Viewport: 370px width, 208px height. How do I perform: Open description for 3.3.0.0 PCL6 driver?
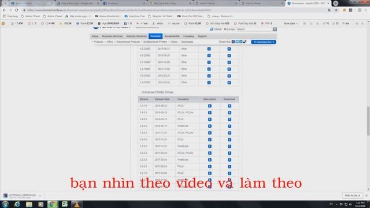pyautogui.click(x=209, y=140)
